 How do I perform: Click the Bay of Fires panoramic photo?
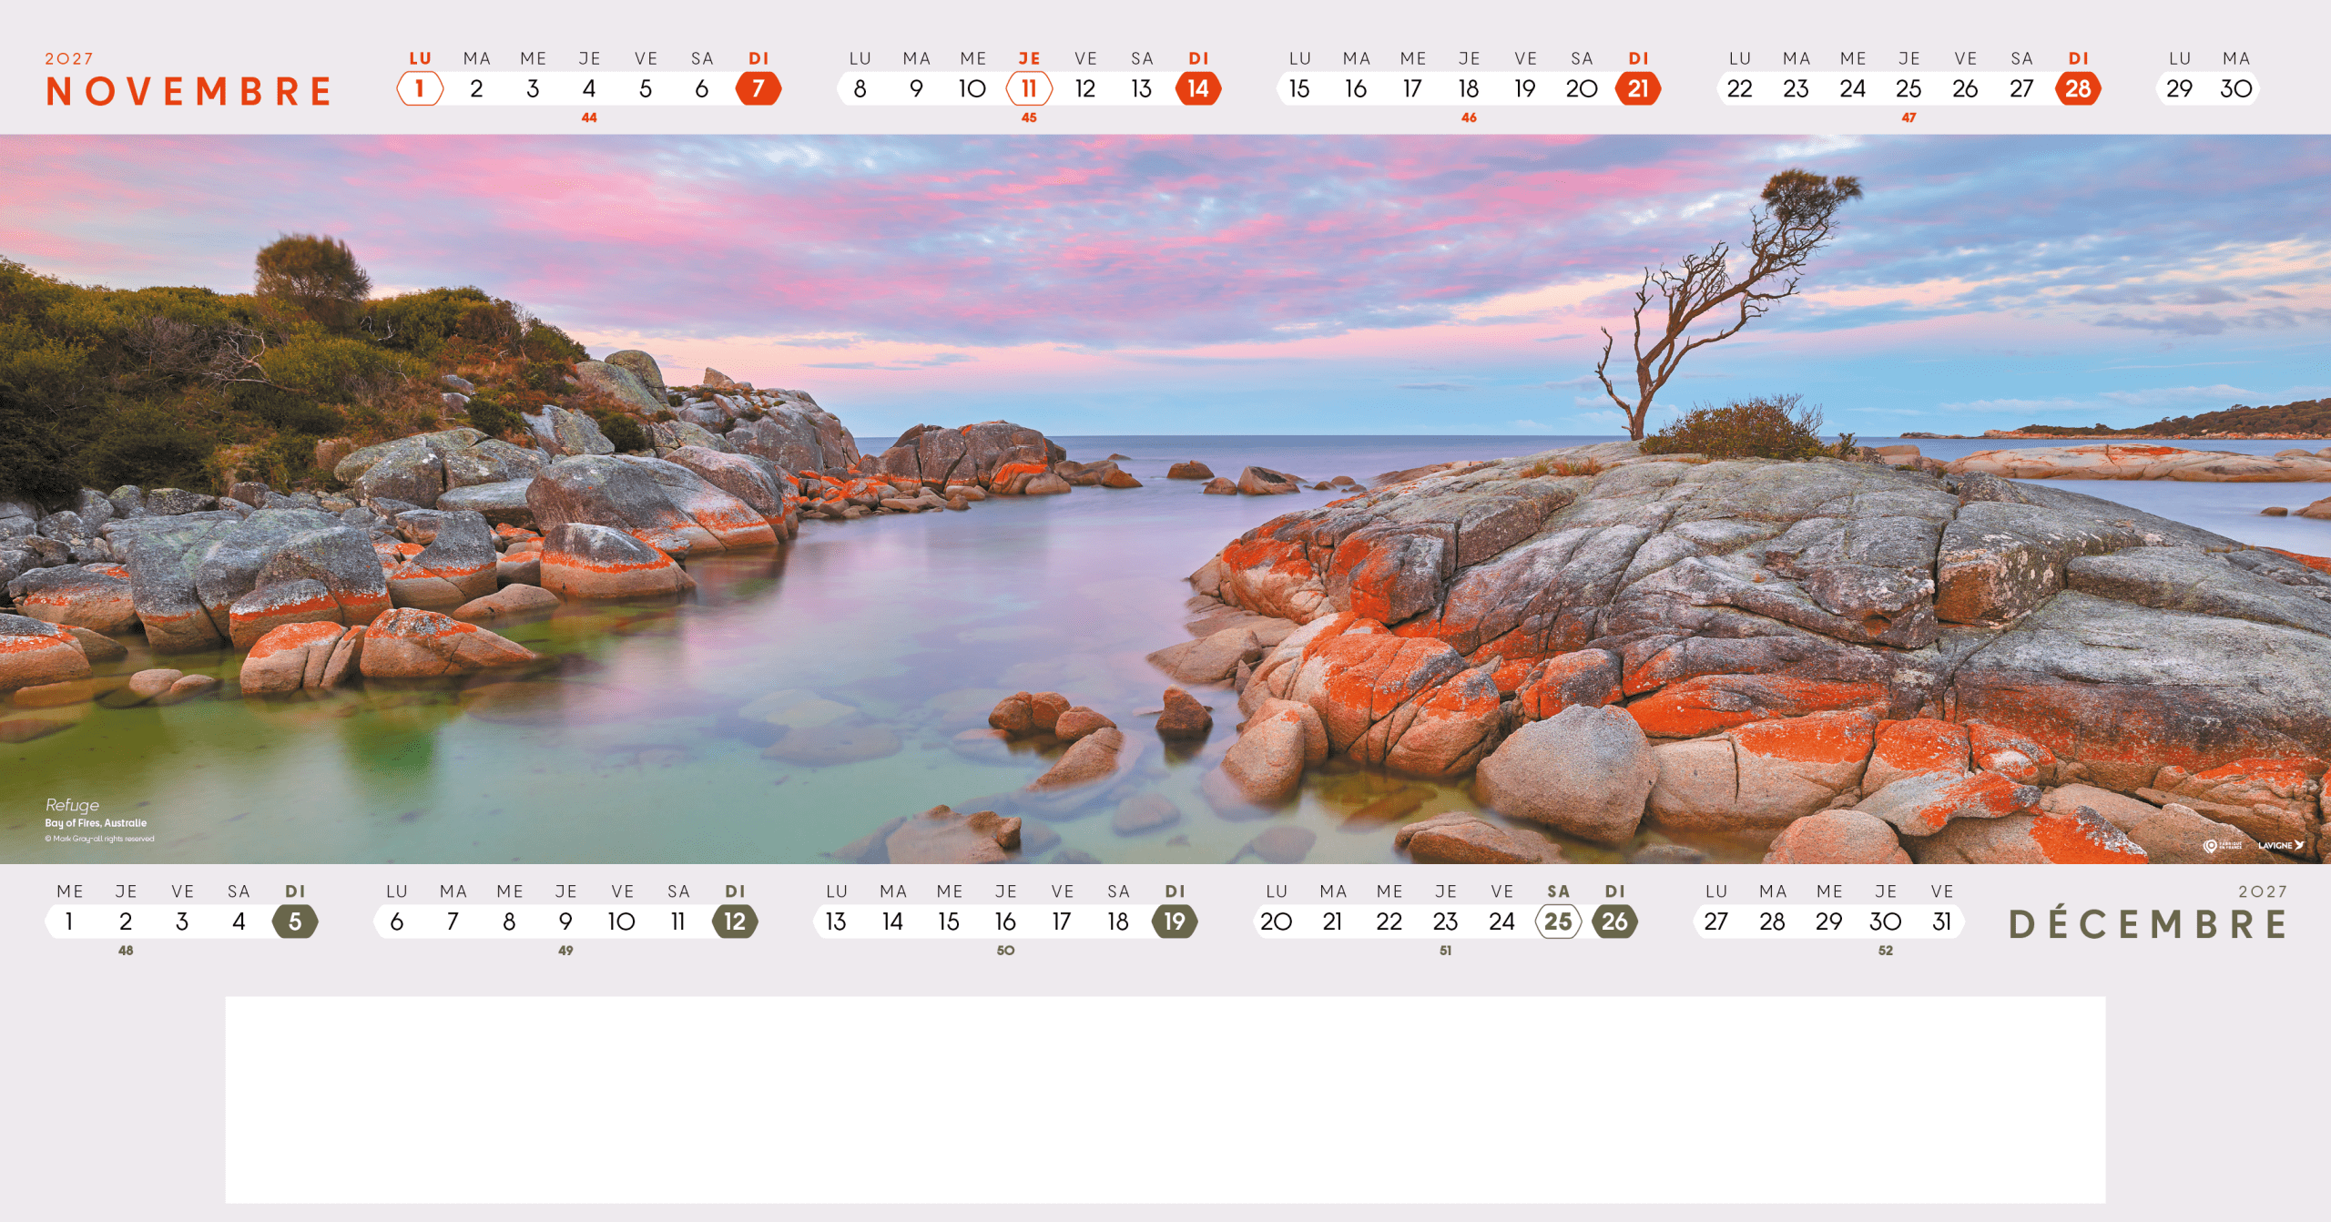(1165, 499)
